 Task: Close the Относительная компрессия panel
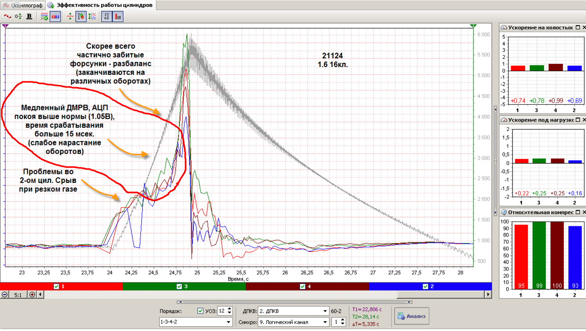pos(584,212)
